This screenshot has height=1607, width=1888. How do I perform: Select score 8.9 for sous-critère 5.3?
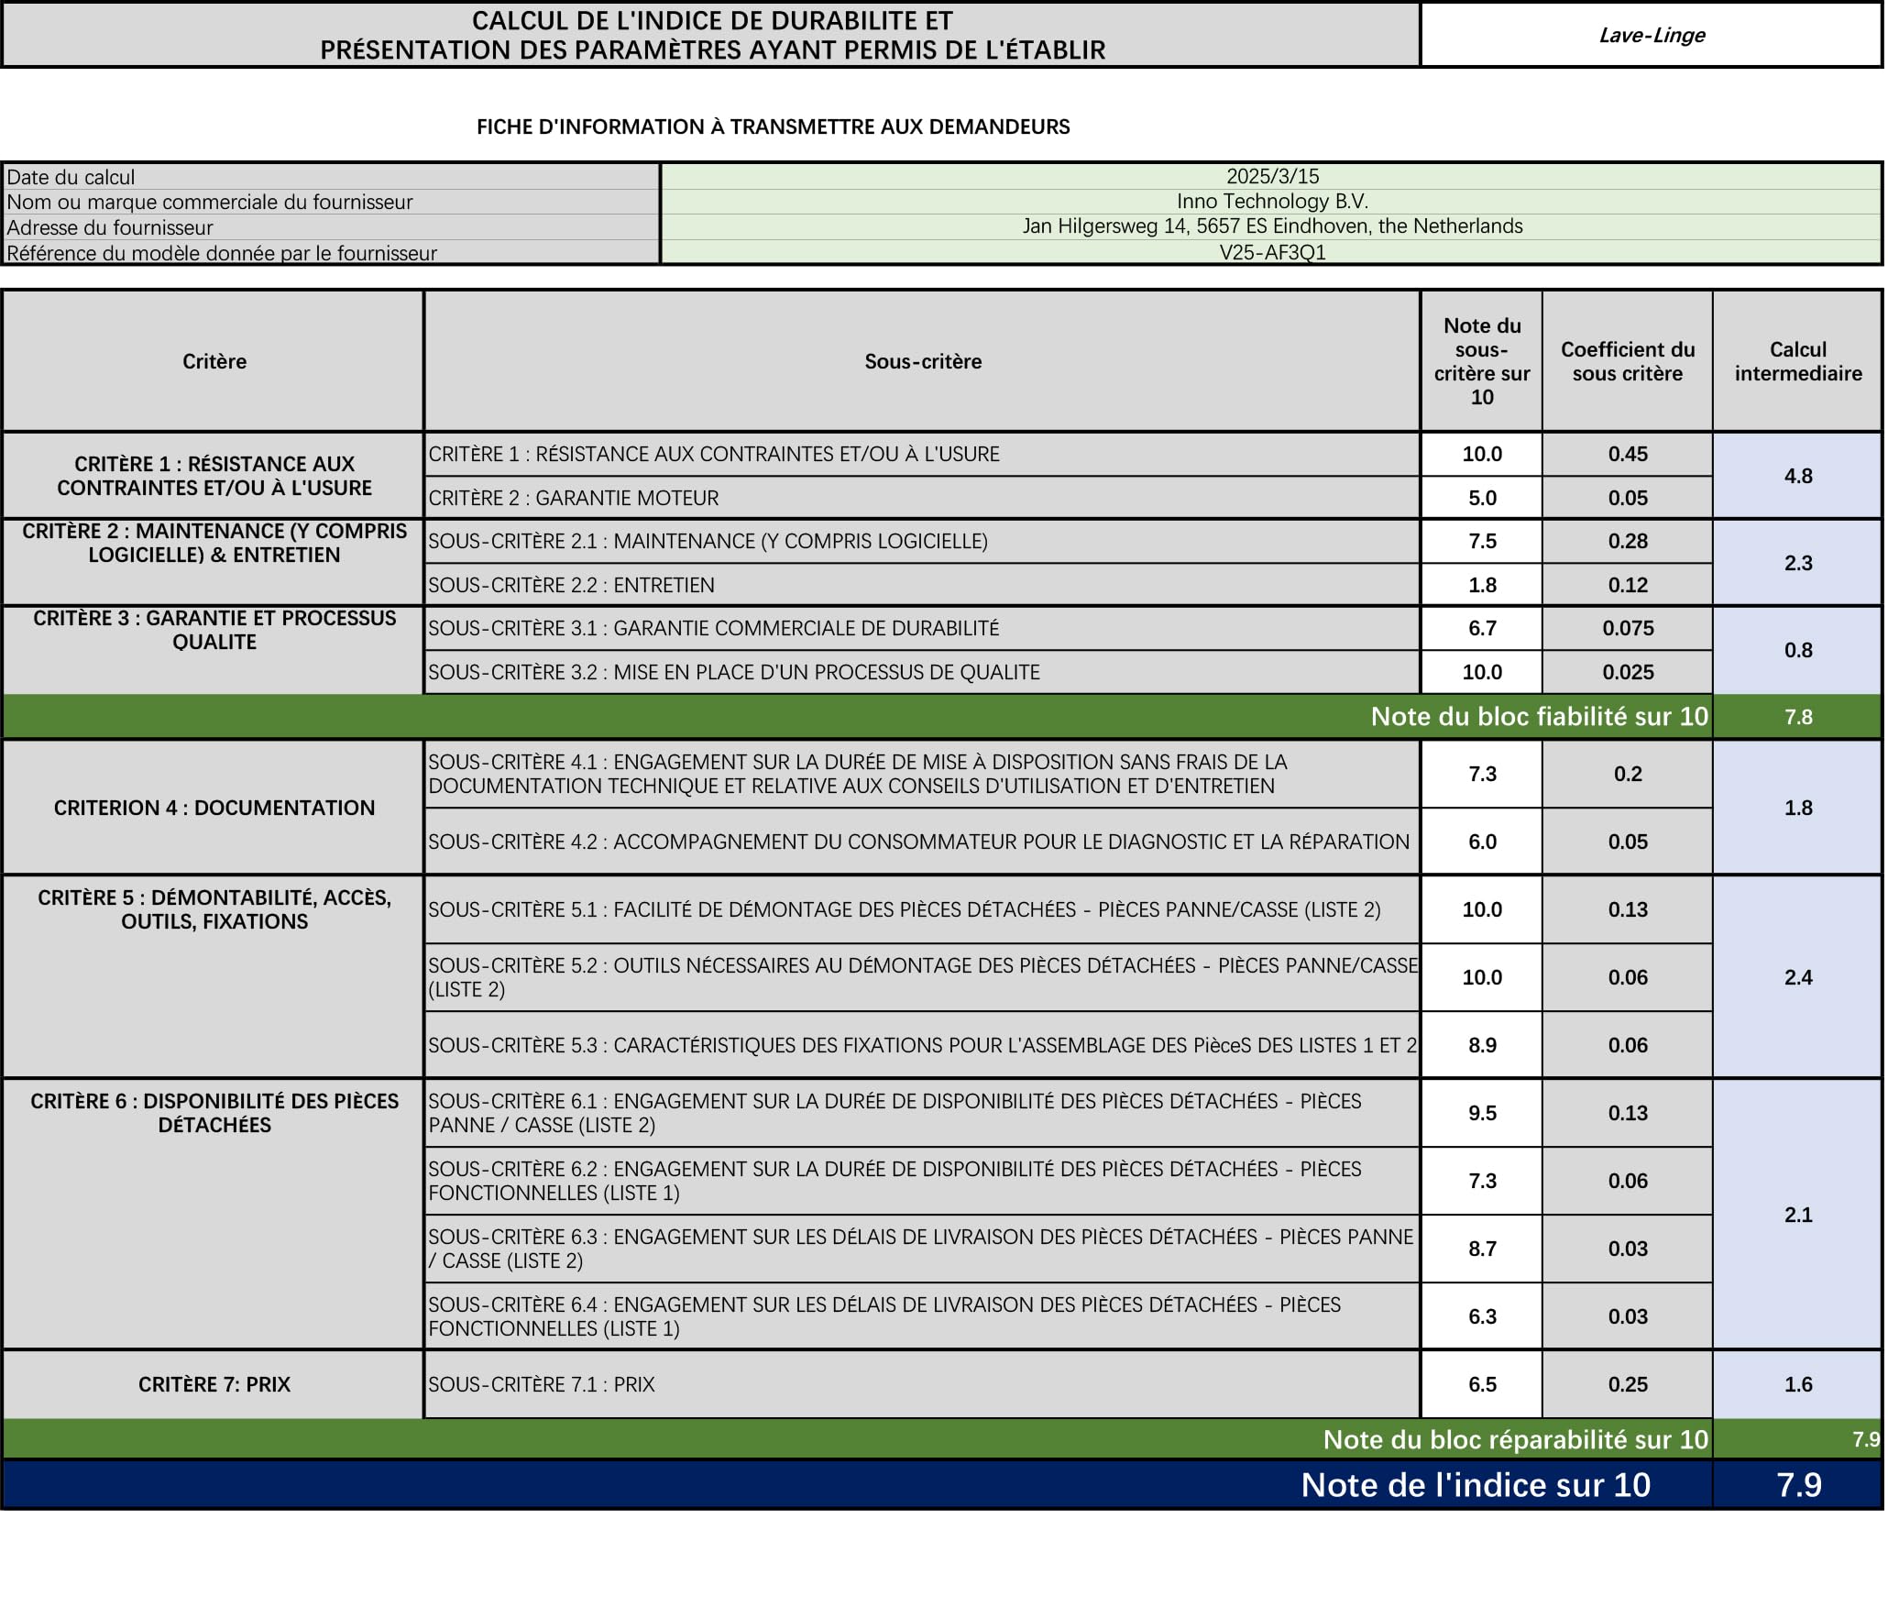click(x=1482, y=1045)
